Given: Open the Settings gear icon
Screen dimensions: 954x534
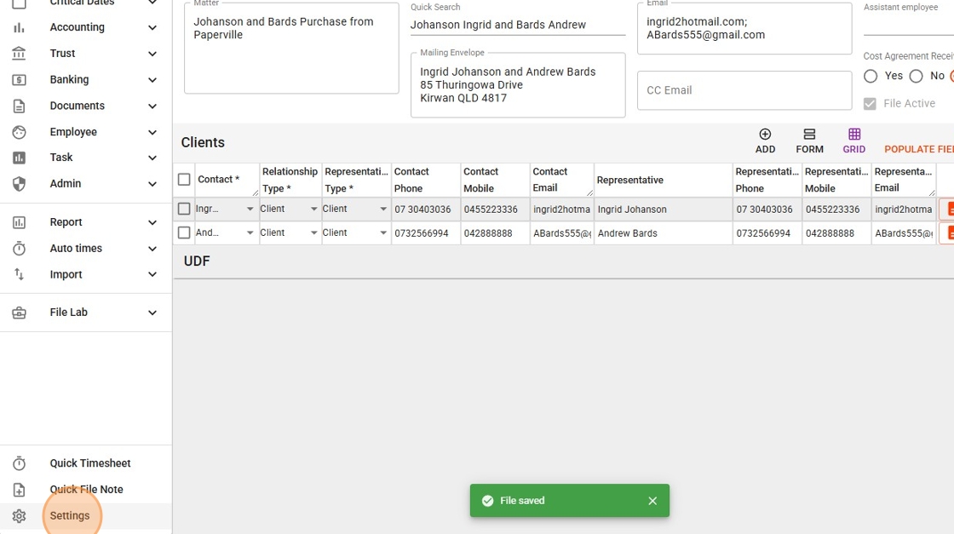Looking at the screenshot, I should click(x=19, y=516).
